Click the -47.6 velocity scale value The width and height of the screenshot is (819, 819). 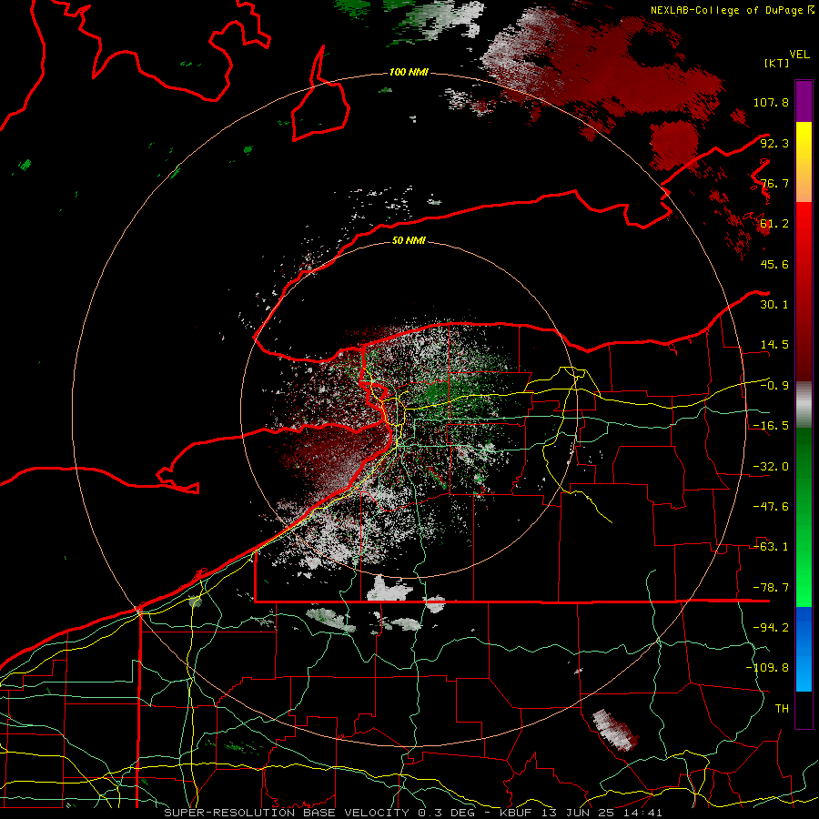click(x=771, y=507)
